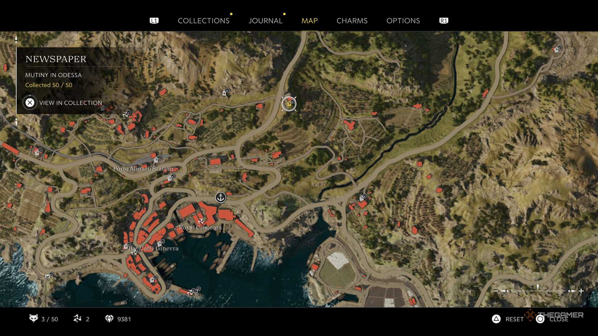Click the fox collectible counter icon

[33, 318]
